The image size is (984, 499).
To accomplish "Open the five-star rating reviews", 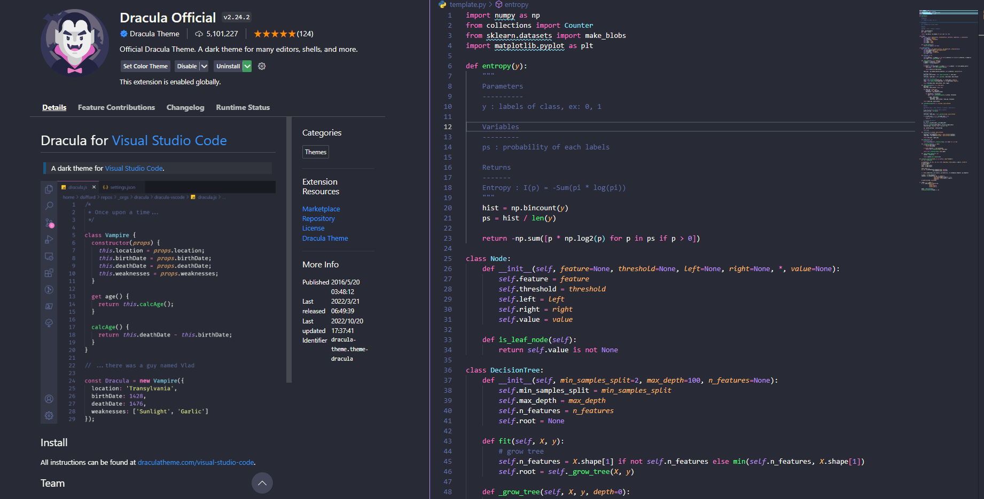I will coord(275,34).
